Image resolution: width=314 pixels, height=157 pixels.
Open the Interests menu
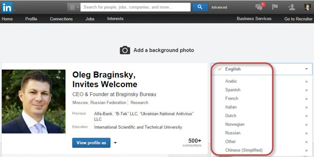pyautogui.click(x=115, y=19)
